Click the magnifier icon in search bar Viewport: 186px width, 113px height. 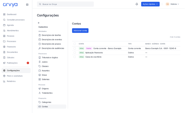pyautogui.click(x=40, y=4)
